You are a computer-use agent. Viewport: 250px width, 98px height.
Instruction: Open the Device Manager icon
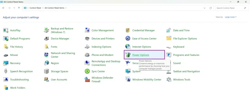(46, 38)
